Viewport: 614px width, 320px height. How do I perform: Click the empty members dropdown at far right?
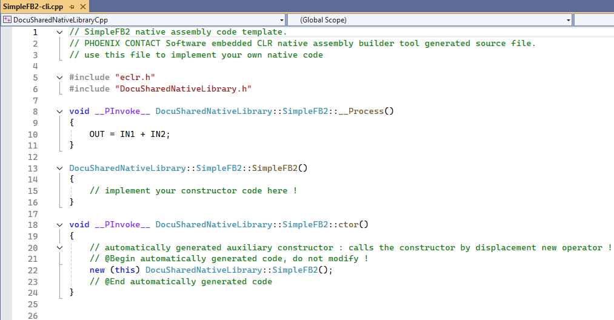pyautogui.click(x=593, y=20)
